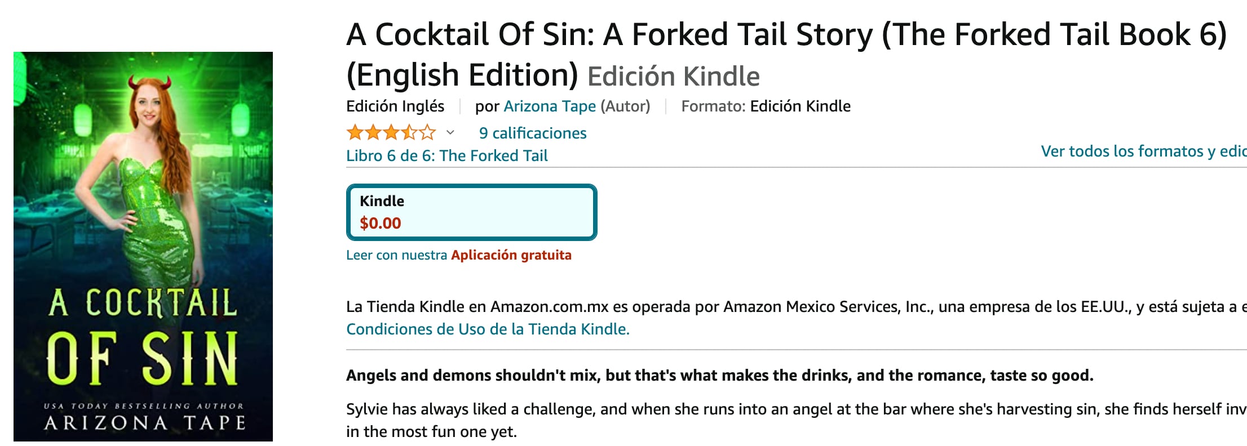
Task: Select the Kindle $0.00 format option
Action: coord(471,212)
